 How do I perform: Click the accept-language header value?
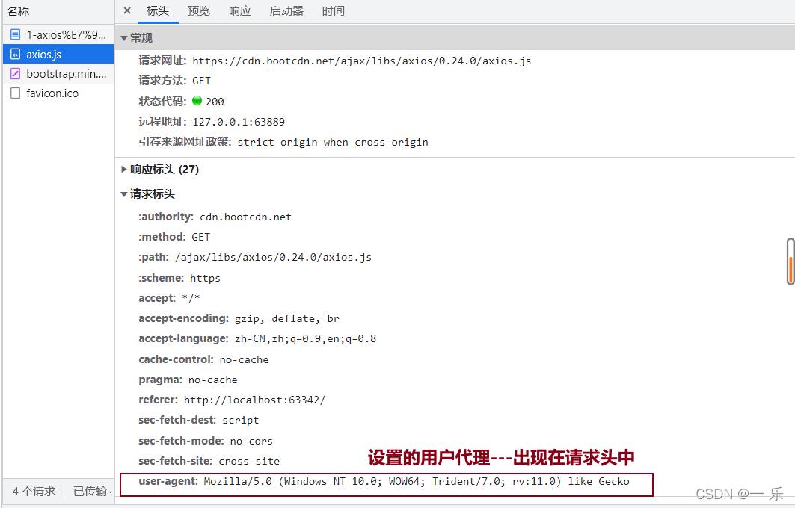(x=305, y=339)
